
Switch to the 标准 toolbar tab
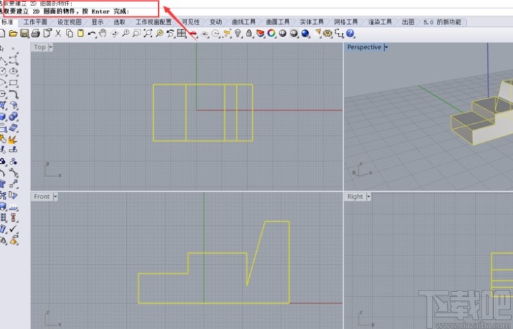pos(7,22)
